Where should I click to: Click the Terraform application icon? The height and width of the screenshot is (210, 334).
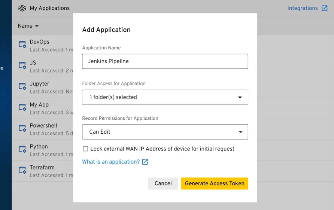(x=22, y=171)
